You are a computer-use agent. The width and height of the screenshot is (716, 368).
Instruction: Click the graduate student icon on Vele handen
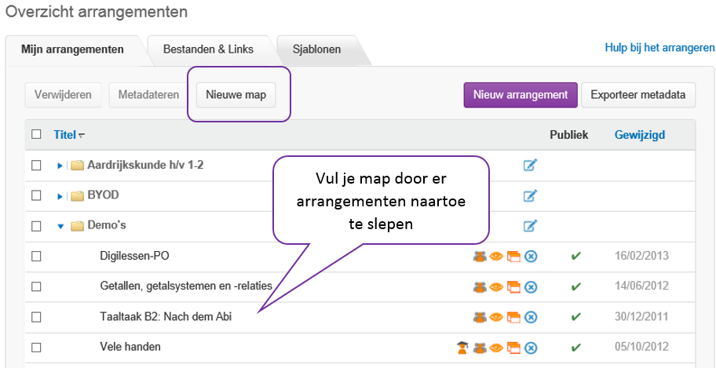462,348
